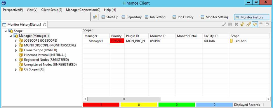Click the grayed pencil edit icon
The image size is (273, 108).
pos(224,24)
